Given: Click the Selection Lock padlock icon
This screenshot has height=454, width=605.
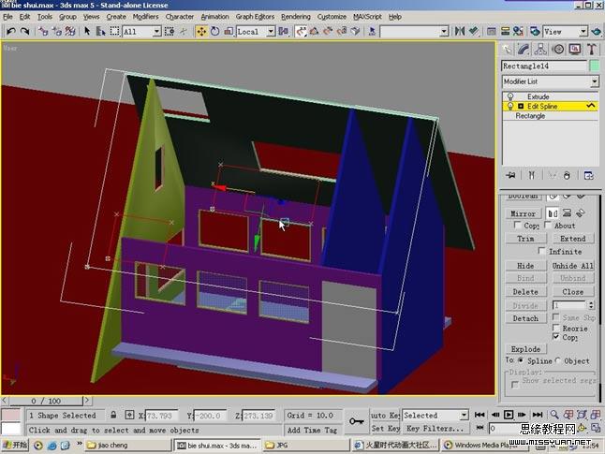Looking at the screenshot, I should point(113,415).
